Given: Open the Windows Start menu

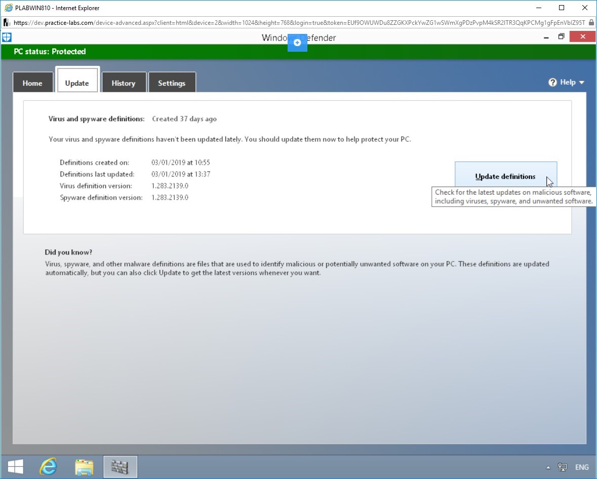Looking at the screenshot, I should [x=15, y=466].
